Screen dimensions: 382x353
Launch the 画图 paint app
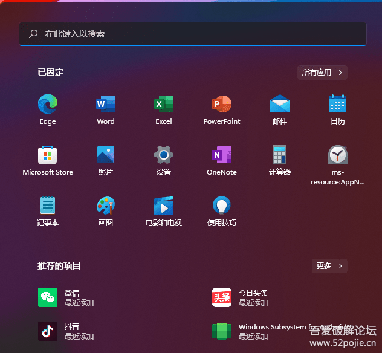(106, 206)
